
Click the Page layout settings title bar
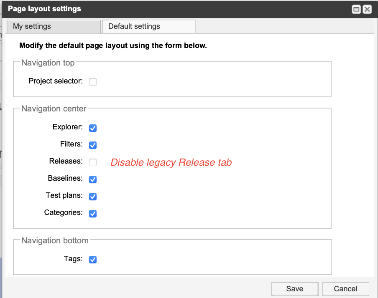coord(167,9)
